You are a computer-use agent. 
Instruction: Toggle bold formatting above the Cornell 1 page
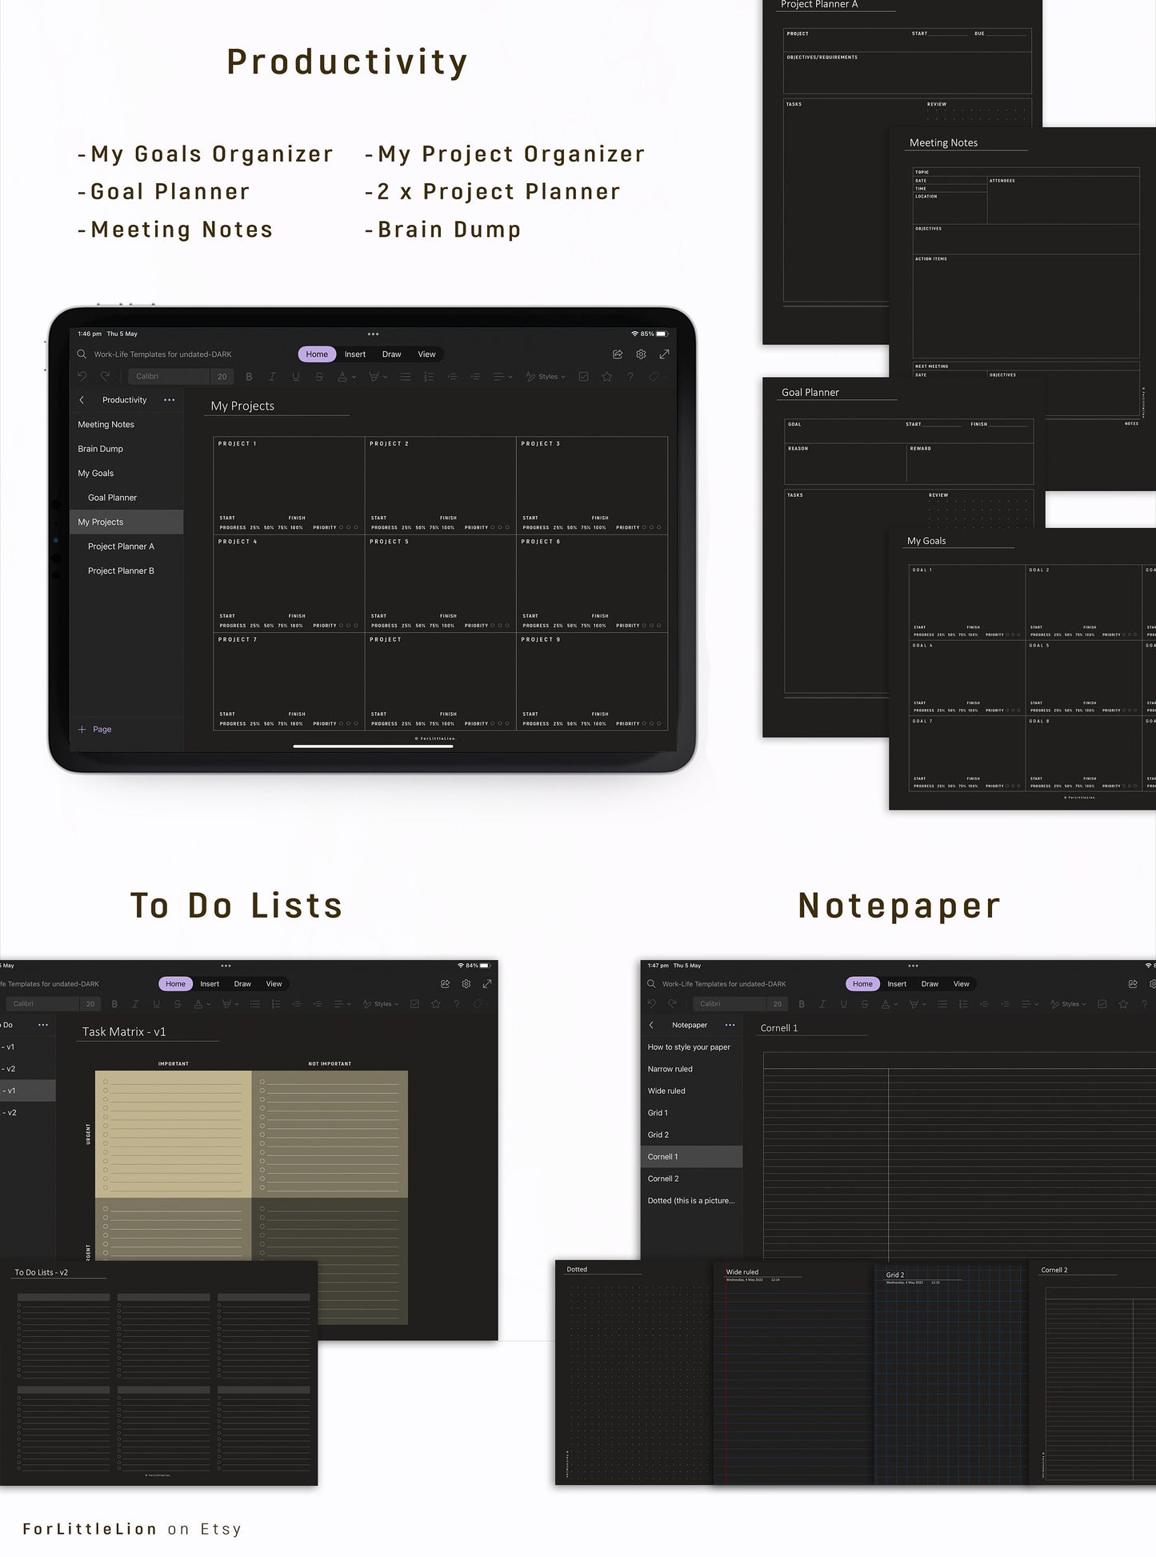(x=802, y=1004)
